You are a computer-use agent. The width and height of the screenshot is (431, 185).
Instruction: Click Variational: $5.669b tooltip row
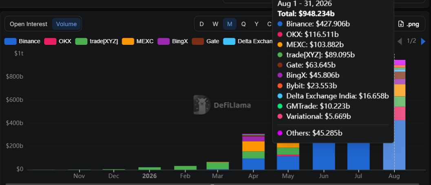314,116
